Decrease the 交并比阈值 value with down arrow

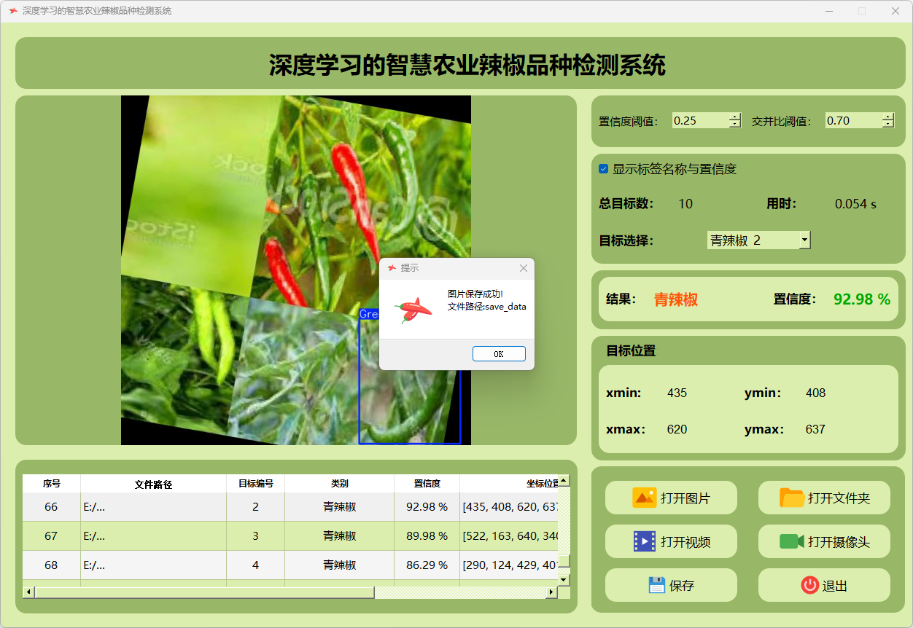point(887,125)
